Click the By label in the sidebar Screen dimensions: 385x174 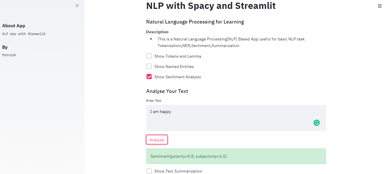(x=5, y=47)
